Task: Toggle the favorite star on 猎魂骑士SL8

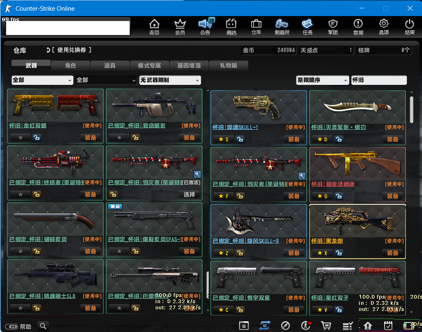Action: [x=21, y=308]
